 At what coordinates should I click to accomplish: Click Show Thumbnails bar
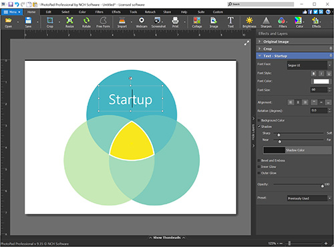pos(167,238)
